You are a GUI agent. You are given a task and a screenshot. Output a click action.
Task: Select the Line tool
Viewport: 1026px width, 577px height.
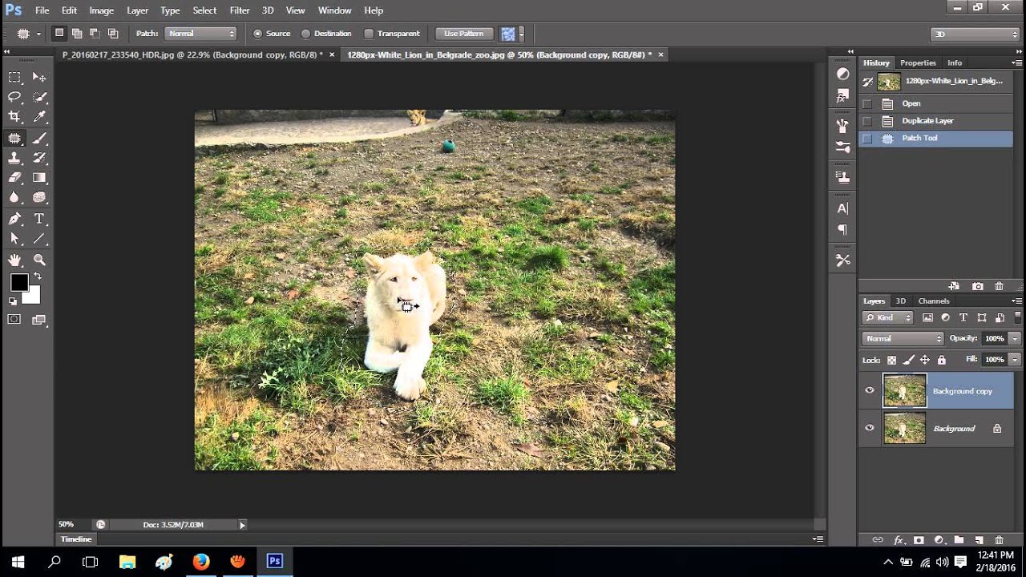point(39,239)
